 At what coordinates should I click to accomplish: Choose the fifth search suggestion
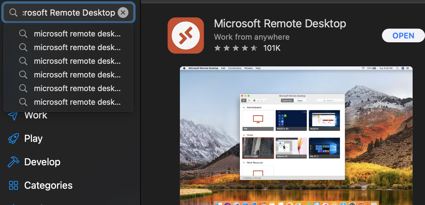pyautogui.click(x=77, y=89)
